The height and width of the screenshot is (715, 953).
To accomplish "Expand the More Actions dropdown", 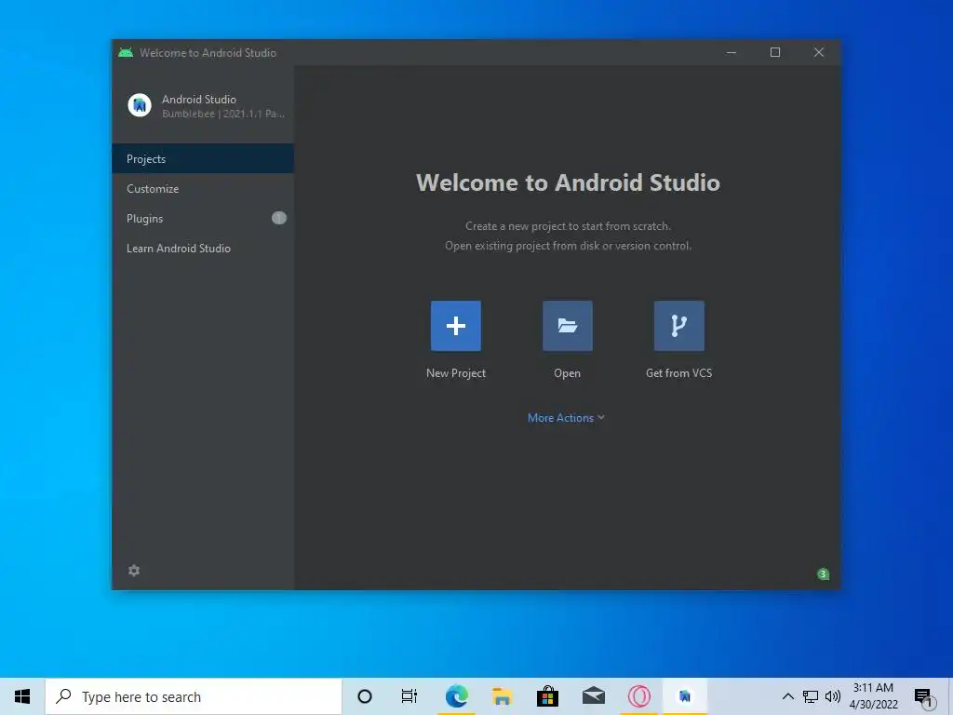I will pyautogui.click(x=566, y=418).
